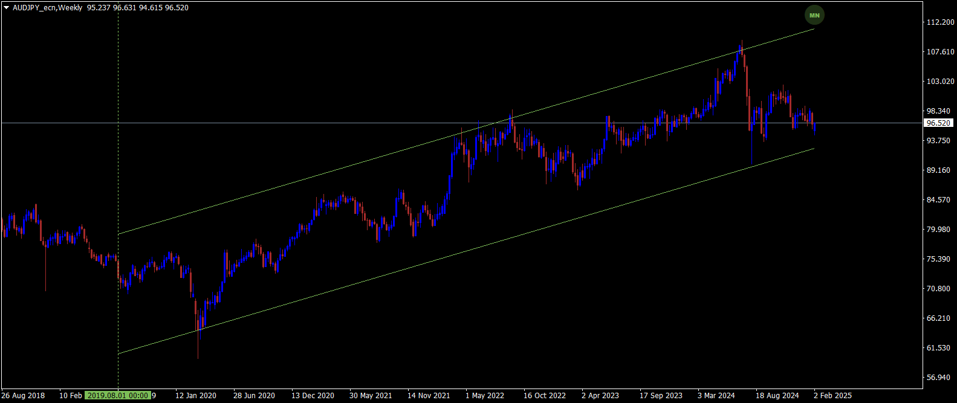Click the 70.800 price axis label
This screenshot has width=957, height=403.
click(939, 289)
